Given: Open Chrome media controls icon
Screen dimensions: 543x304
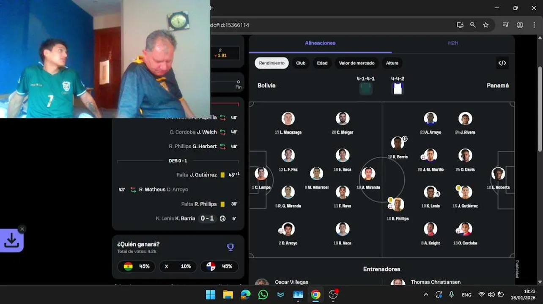Looking at the screenshot, I should 505,25.
